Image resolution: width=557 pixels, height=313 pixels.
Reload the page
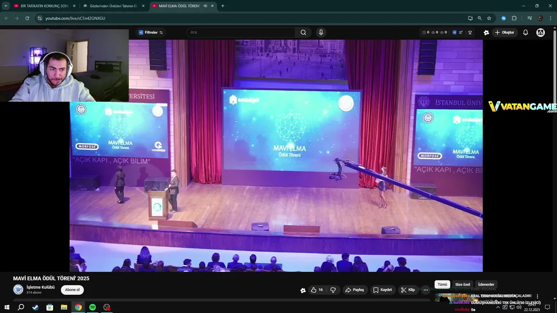tap(27, 18)
